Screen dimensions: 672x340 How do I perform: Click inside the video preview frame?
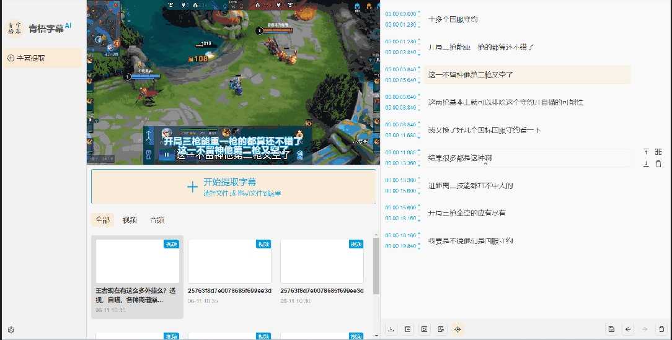(233, 82)
